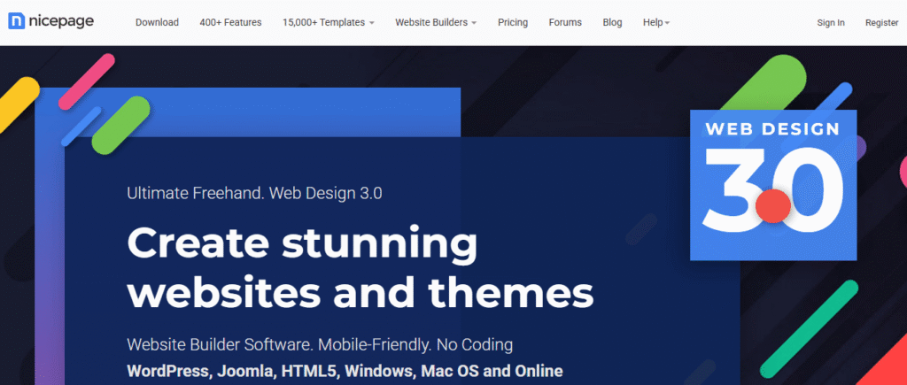Open the Download page
Viewport: 907px width, 385px height.
[157, 22]
